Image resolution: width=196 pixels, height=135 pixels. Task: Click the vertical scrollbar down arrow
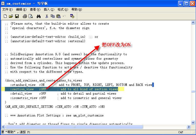pyautogui.click(x=193, y=122)
